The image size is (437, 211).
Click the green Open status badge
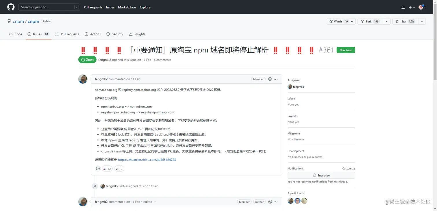click(87, 60)
